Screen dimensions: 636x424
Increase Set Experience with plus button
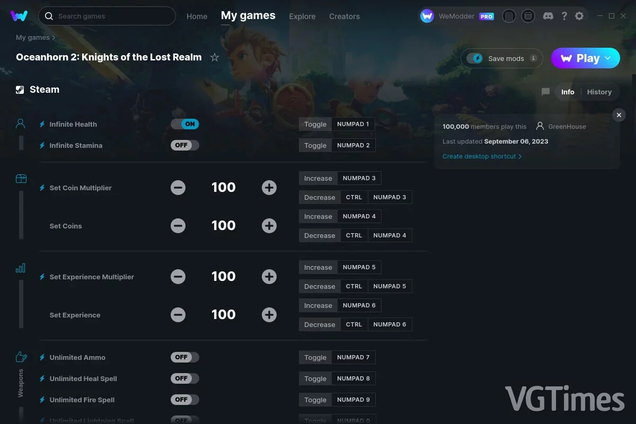tap(269, 315)
